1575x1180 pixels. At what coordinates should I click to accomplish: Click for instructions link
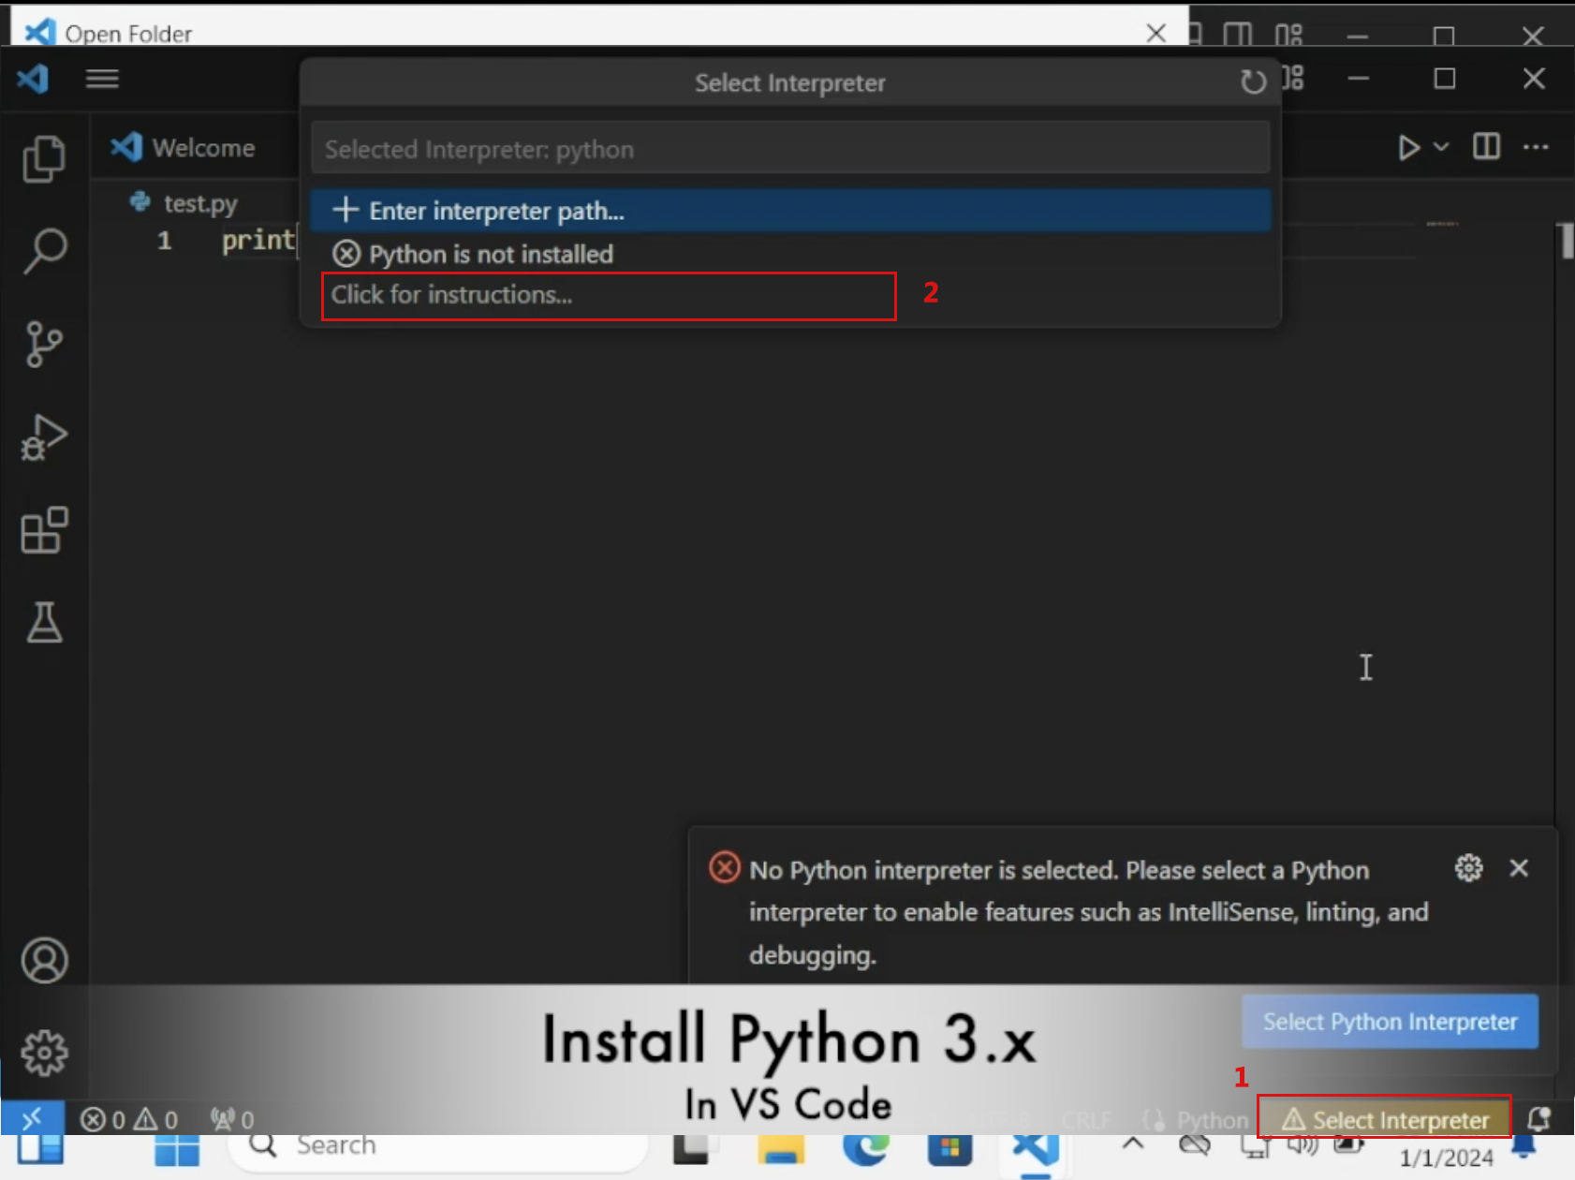coord(451,295)
